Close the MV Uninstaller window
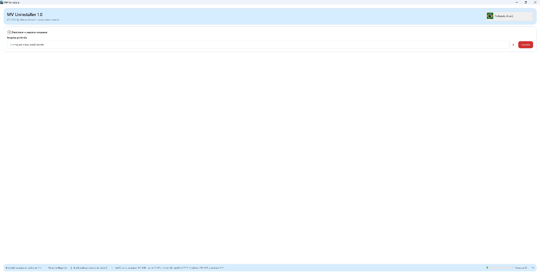This screenshot has width=540, height=275. click(x=535, y=2)
